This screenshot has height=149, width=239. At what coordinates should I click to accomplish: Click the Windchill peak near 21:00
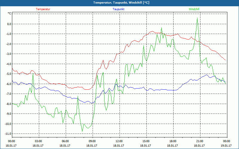tap(197, 18)
